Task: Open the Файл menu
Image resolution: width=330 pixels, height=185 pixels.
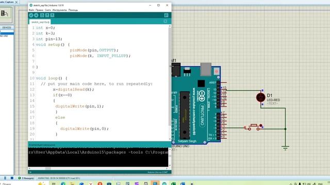Action: [31, 10]
